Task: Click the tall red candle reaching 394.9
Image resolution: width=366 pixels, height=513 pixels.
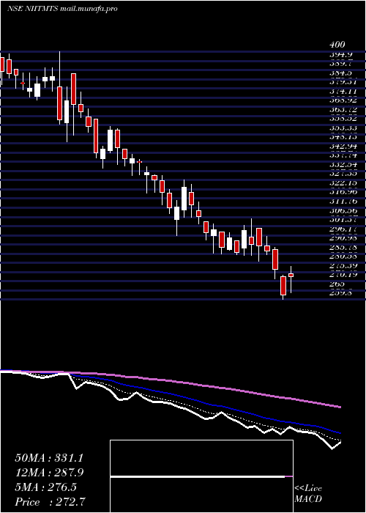Action: pyautogui.click(x=59, y=103)
